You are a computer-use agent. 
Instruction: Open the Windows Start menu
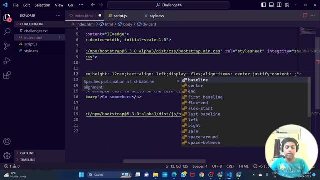coord(81,175)
